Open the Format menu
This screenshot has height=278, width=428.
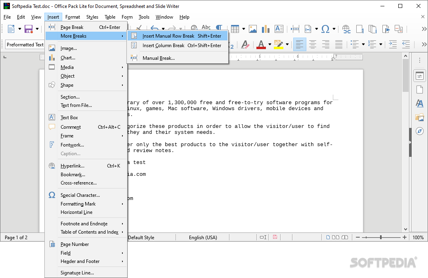point(73,17)
